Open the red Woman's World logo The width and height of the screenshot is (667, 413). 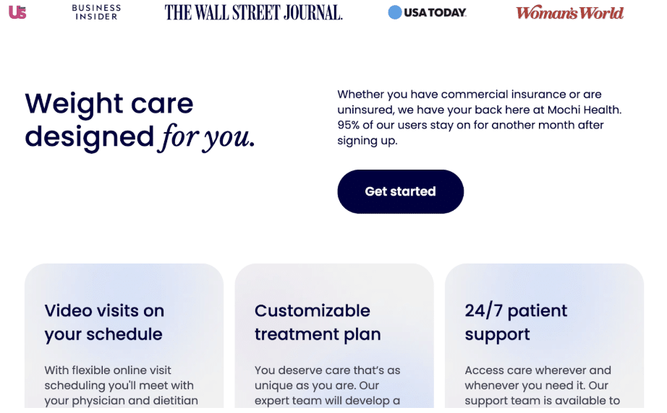[x=569, y=13]
